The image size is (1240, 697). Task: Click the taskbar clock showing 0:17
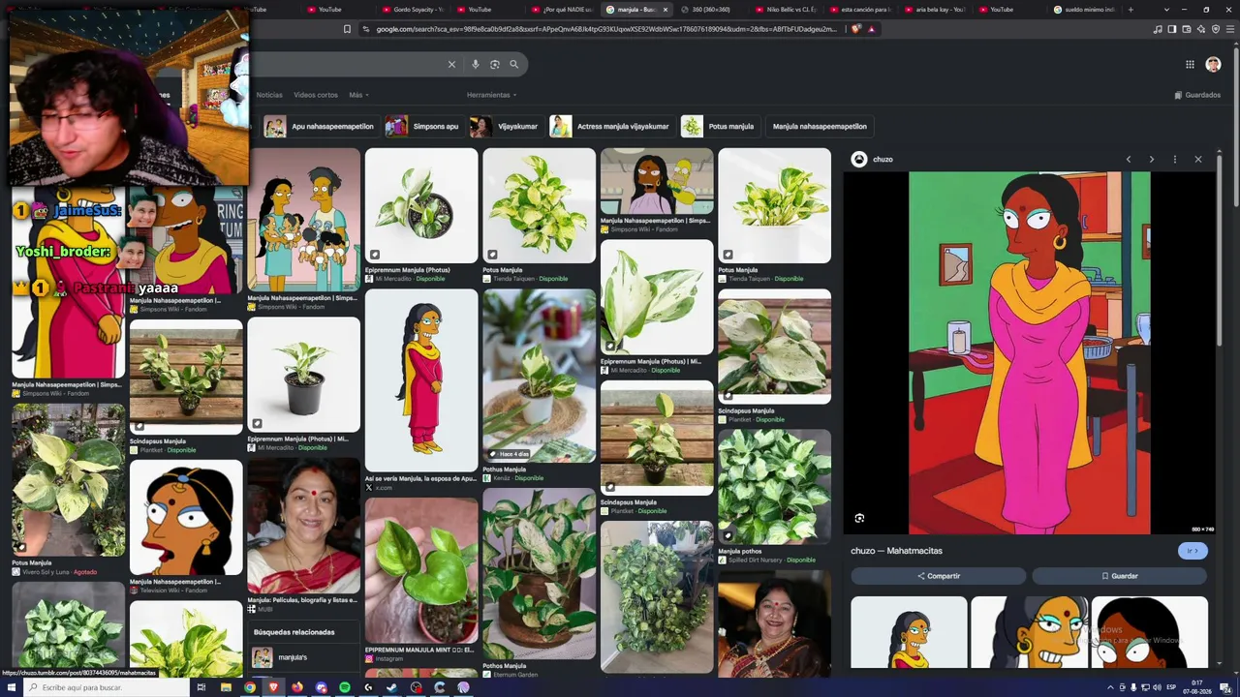[1198, 687]
